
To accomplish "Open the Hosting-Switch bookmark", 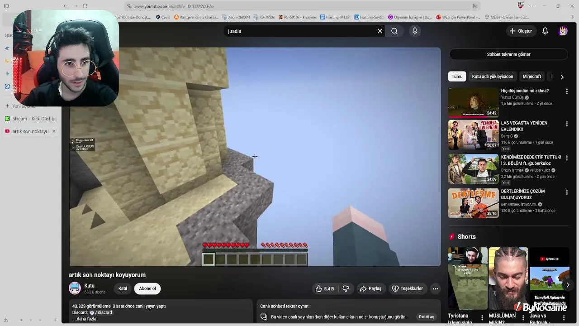I will click(369, 17).
